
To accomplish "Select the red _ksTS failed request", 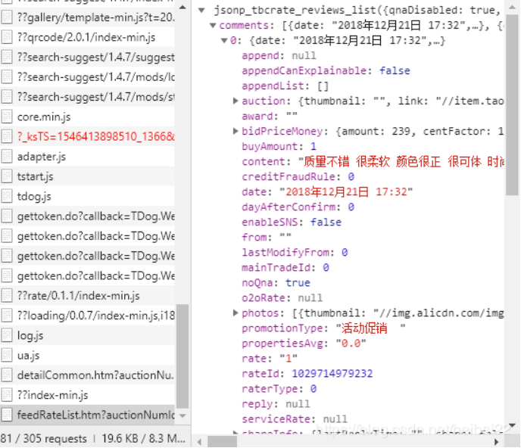I will (95, 136).
